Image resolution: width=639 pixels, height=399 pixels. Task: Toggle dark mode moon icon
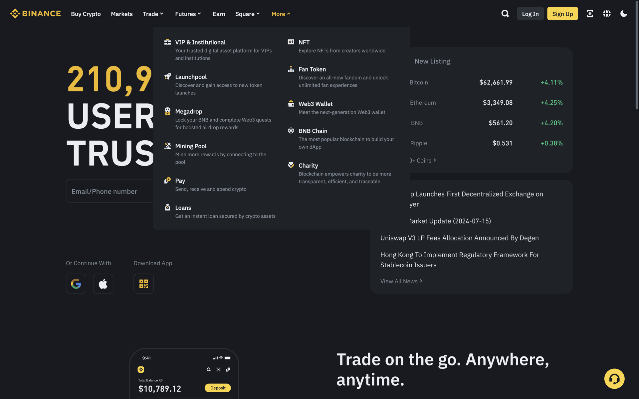click(624, 14)
